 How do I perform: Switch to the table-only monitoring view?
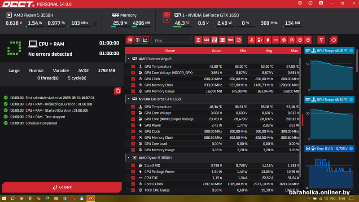click(x=137, y=40)
